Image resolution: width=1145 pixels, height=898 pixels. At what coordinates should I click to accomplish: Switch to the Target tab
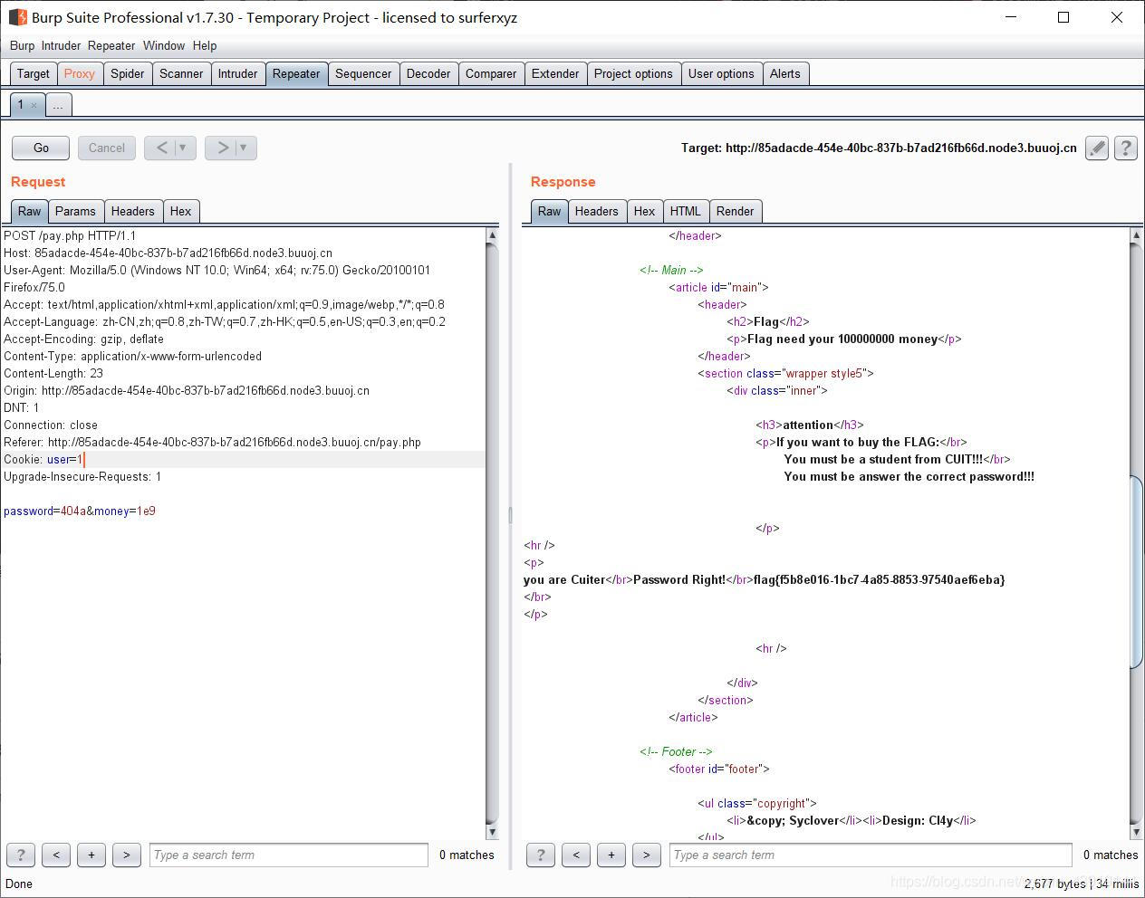pyautogui.click(x=34, y=74)
